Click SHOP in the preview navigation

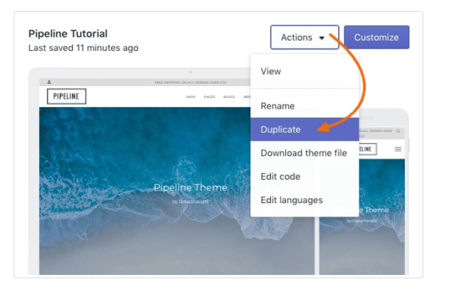coord(190,97)
